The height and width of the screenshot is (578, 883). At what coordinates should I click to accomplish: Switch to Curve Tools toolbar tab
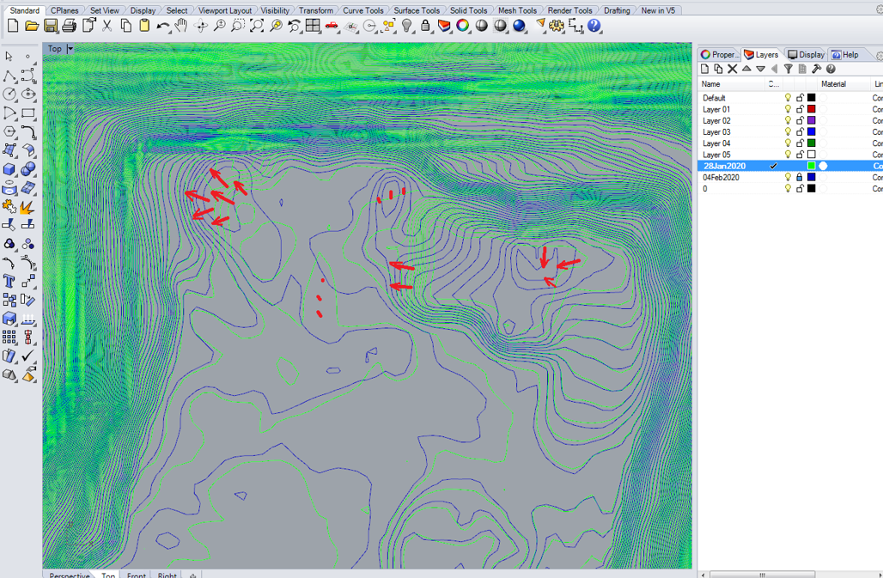363,10
